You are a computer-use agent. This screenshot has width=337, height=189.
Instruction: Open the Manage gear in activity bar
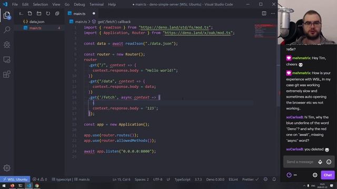pos(7,168)
